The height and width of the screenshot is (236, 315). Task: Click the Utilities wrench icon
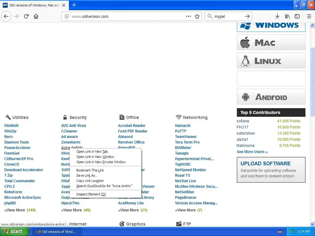[8, 117]
